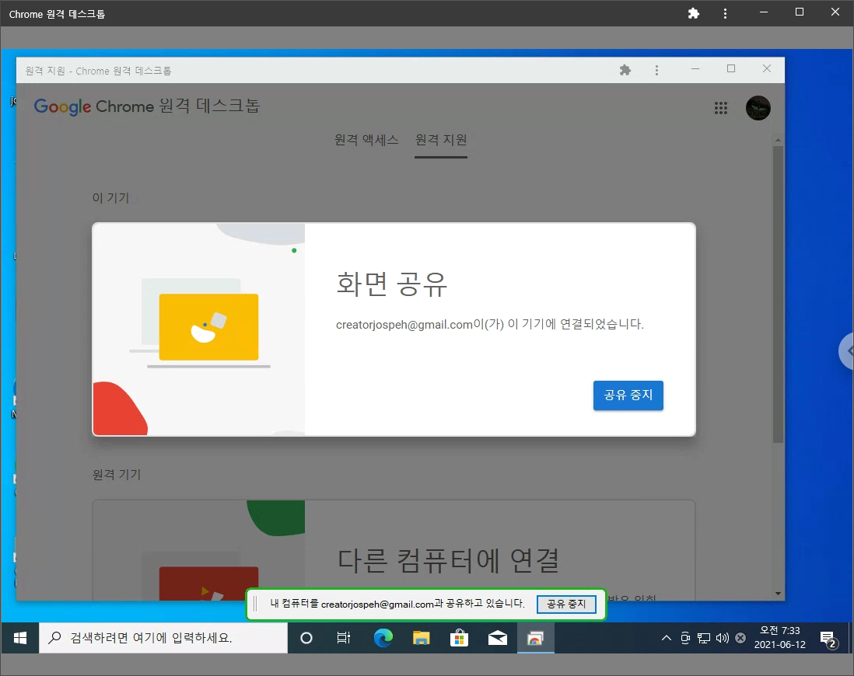Open the inner window three-dot menu
The height and width of the screenshot is (676, 854).
657,70
